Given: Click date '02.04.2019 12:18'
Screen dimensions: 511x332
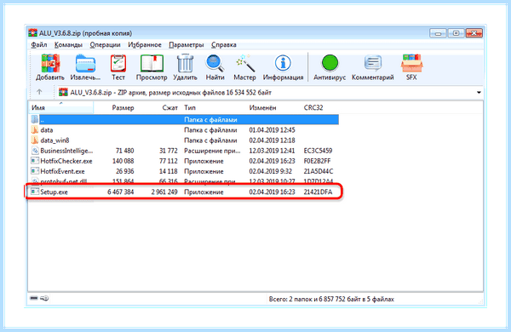Looking at the screenshot, I should 273,140.
